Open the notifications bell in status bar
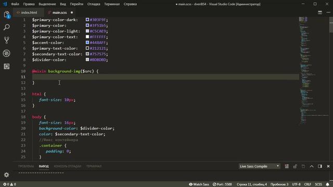Image resolution: width=333 pixels, height=187 pixels. (x=328, y=184)
